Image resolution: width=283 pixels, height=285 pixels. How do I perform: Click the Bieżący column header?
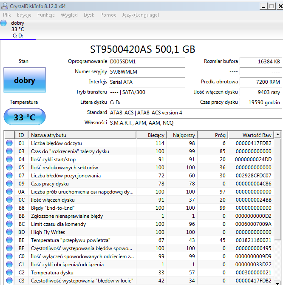[x=151, y=135]
